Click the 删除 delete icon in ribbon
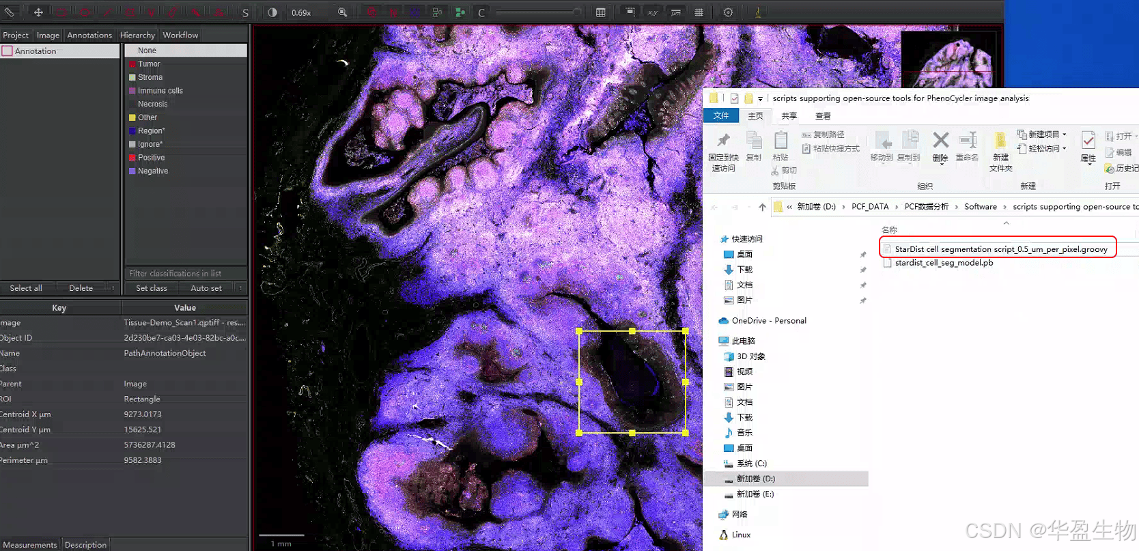The image size is (1139, 551). tap(940, 147)
